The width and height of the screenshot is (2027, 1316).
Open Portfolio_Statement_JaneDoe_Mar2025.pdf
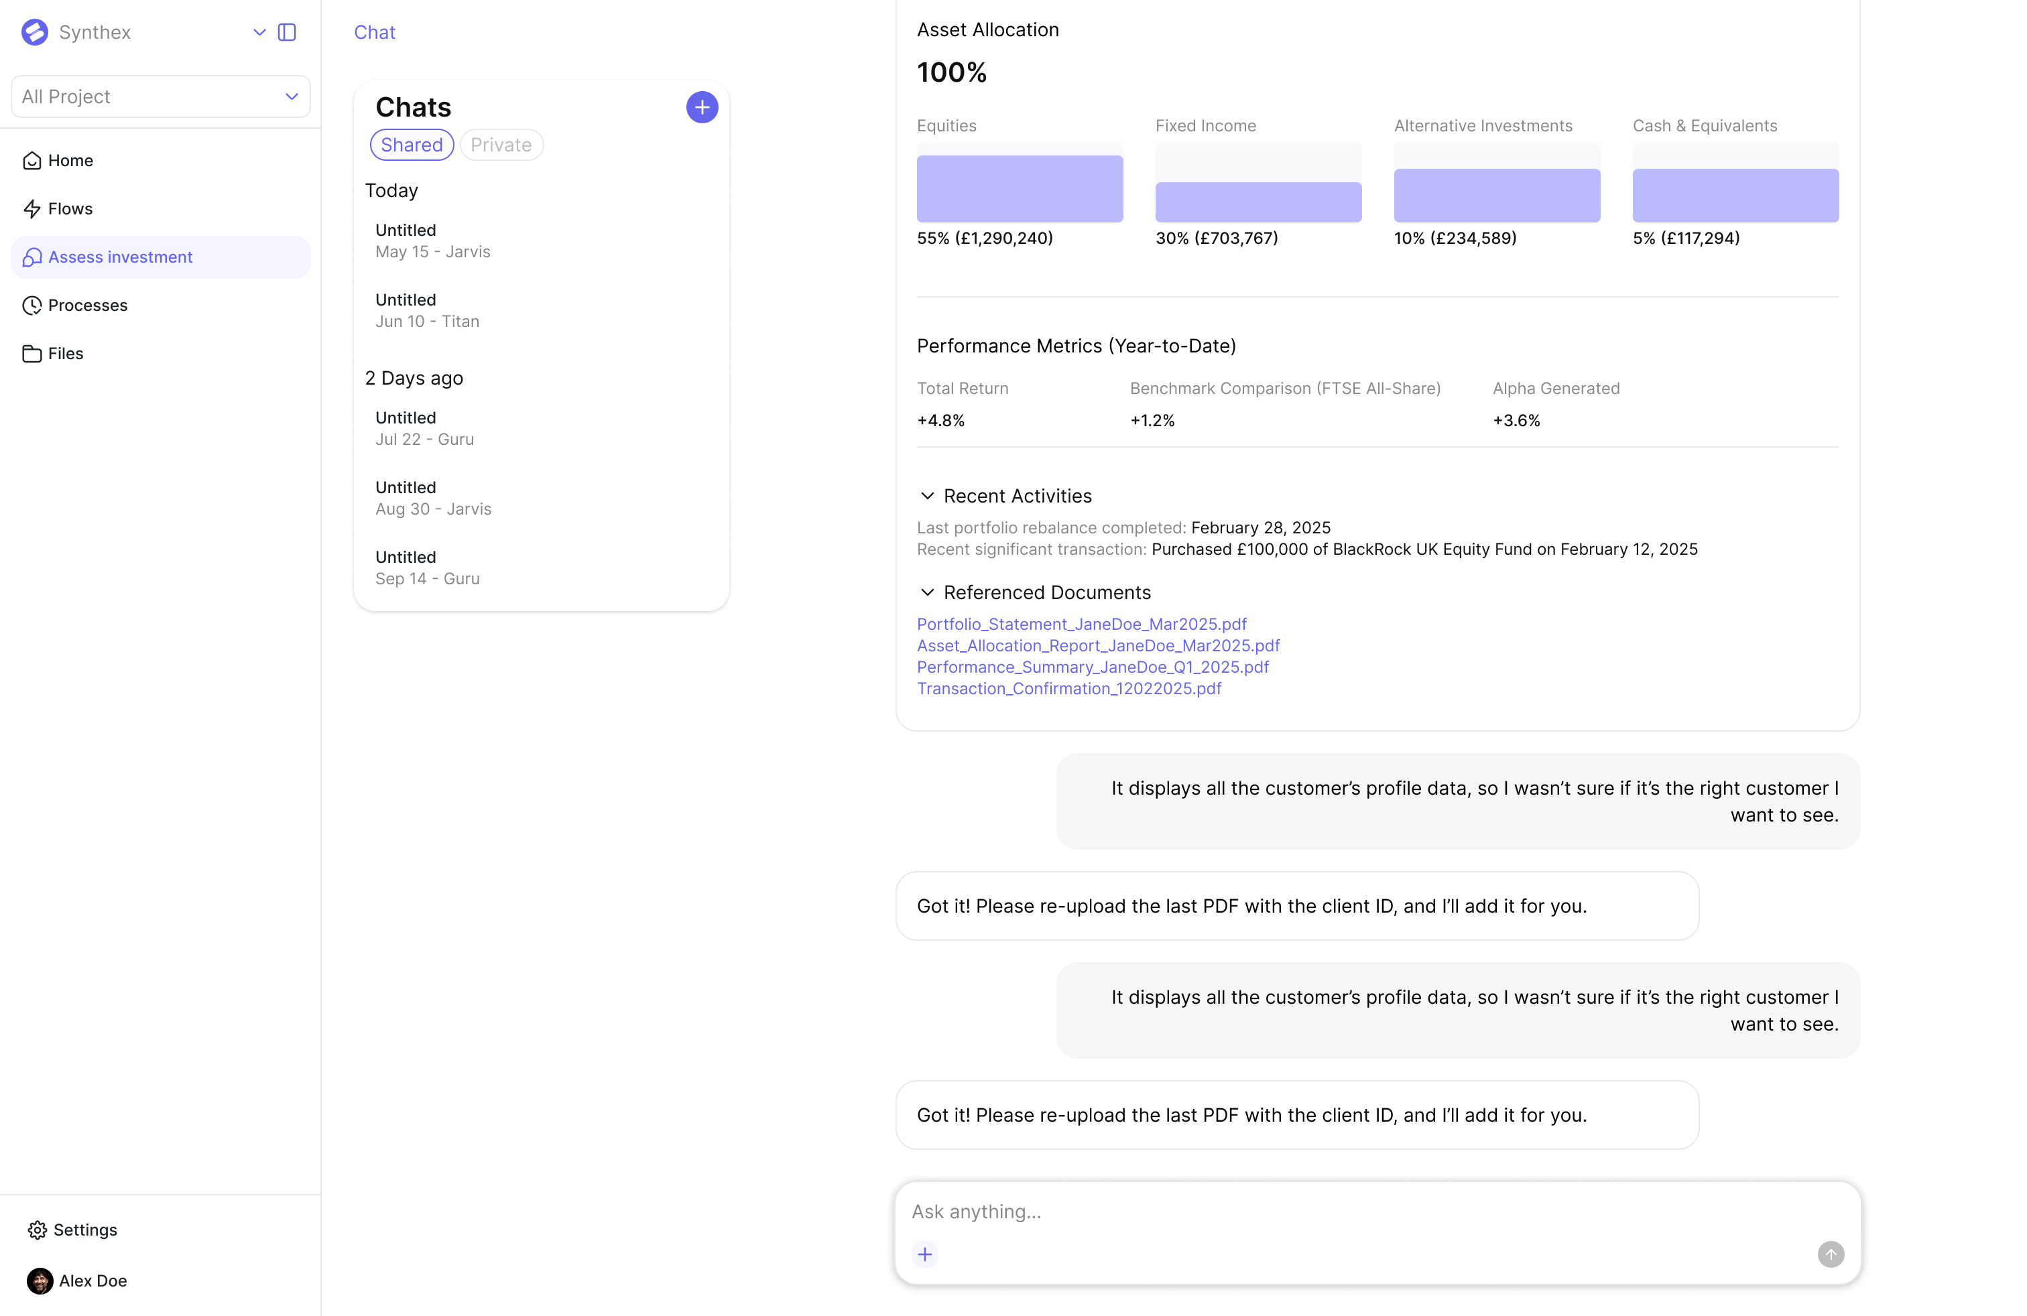click(1082, 624)
